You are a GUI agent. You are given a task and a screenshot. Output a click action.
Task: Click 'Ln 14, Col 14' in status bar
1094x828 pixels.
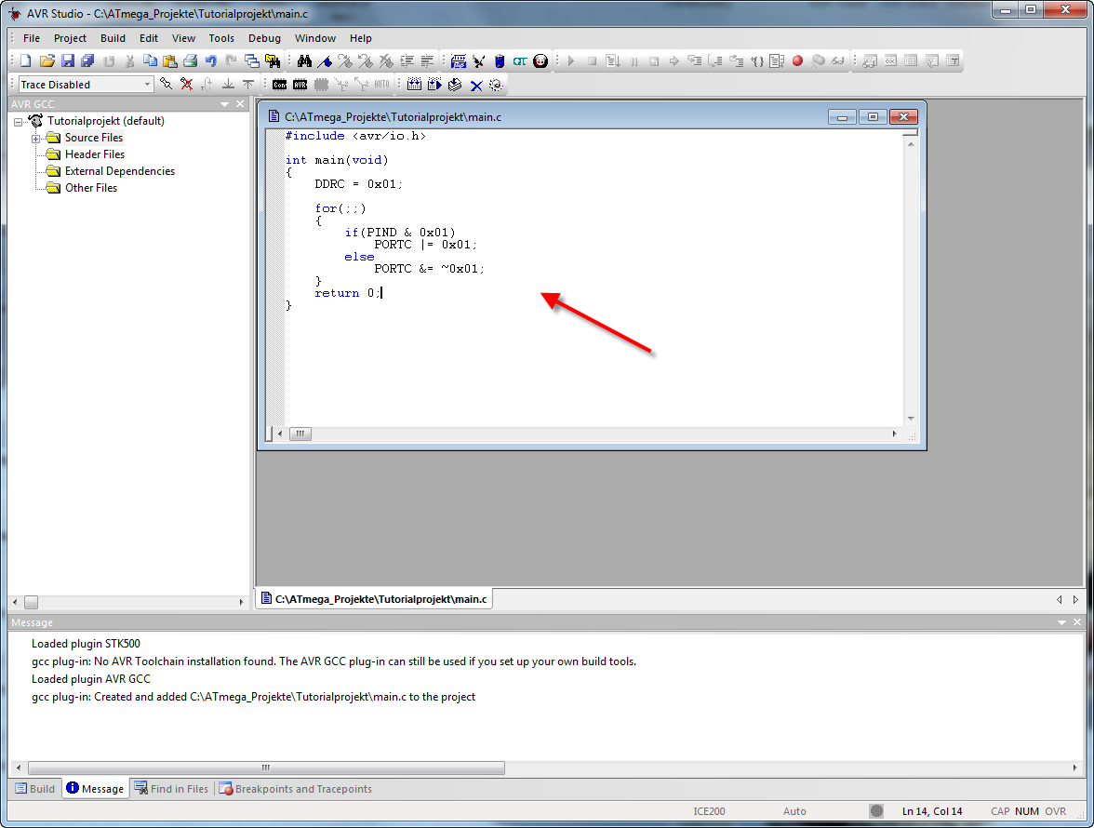pyautogui.click(x=932, y=811)
